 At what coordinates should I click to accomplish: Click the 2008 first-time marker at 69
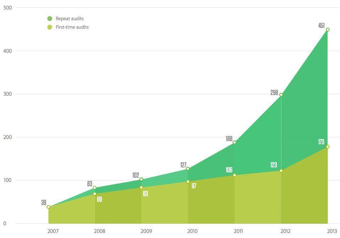[95, 194]
